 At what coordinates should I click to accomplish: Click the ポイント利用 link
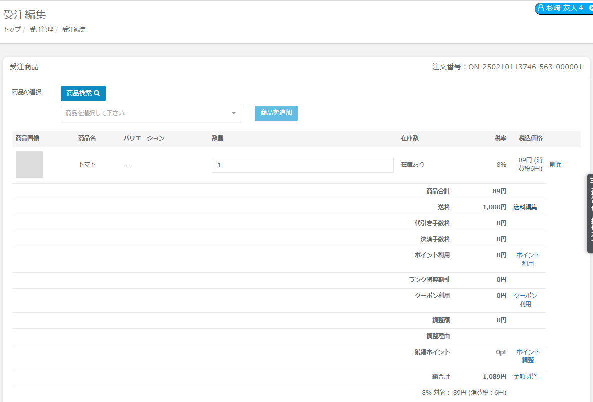[528, 259]
